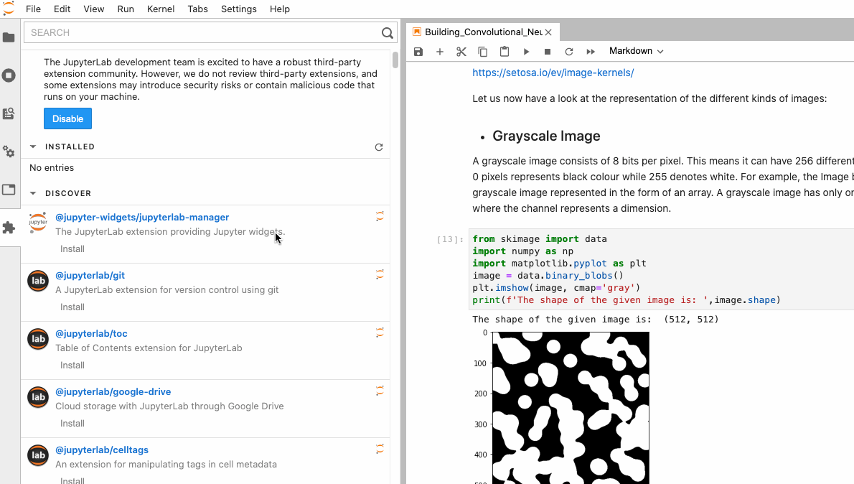Open the file browser sidebar
This screenshot has height=484, width=854.
pyautogui.click(x=9, y=37)
